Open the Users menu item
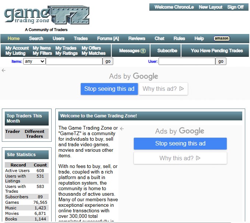The image size is (250, 223). [59, 38]
